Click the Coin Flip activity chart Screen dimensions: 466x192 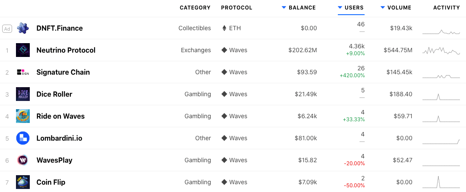coord(441,182)
